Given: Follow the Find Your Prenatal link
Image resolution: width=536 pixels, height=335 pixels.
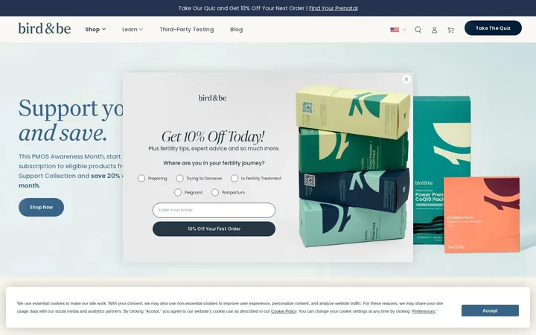Looking at the screenshot, I should 334,8.
